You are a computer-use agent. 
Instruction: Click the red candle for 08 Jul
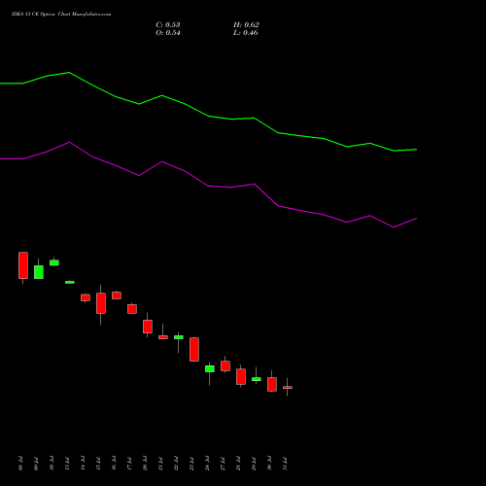pyautogui.click(x=23, y=265)
